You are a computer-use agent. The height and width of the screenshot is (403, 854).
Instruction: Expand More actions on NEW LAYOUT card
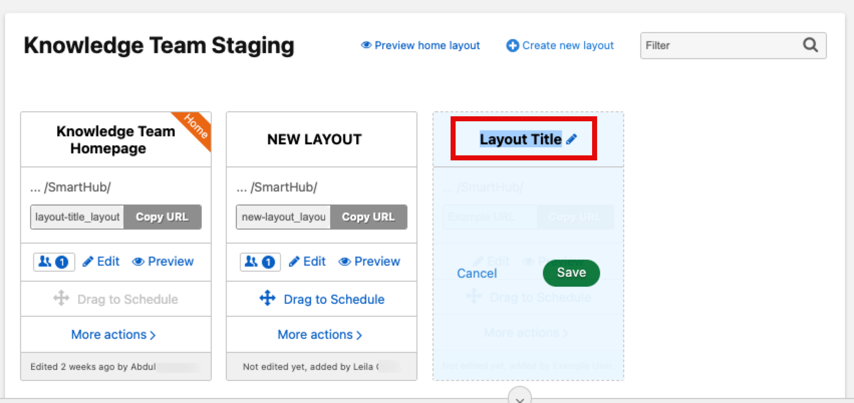point(320,334)
